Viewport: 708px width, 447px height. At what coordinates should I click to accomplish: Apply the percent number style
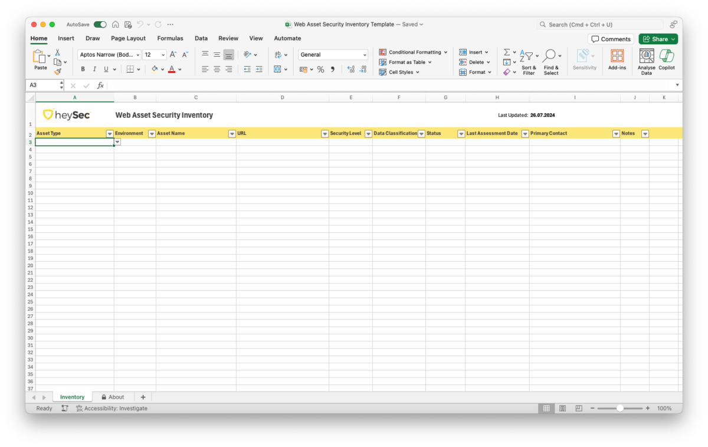coord(320,69)
